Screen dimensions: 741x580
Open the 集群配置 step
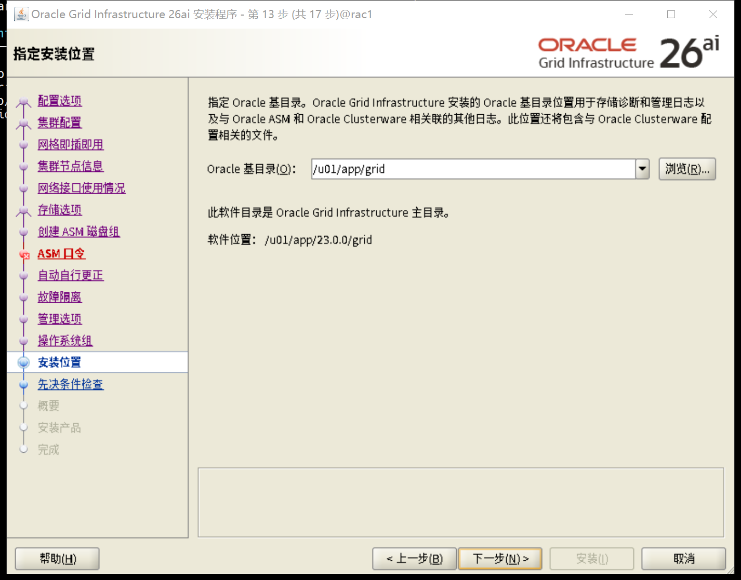coord(60,123)
